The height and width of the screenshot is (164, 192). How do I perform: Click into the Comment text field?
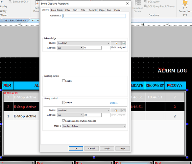pyautogui.click(x=94, y=16)
